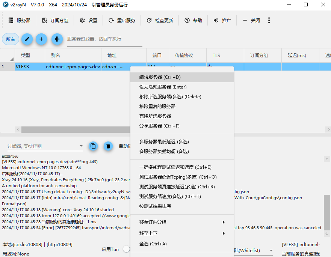Open 设置 gear menu
Image resolution: width=331 pixels, height=257 pixels.
pos(88,21)
